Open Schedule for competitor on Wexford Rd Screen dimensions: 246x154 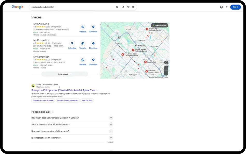point(72,45)
